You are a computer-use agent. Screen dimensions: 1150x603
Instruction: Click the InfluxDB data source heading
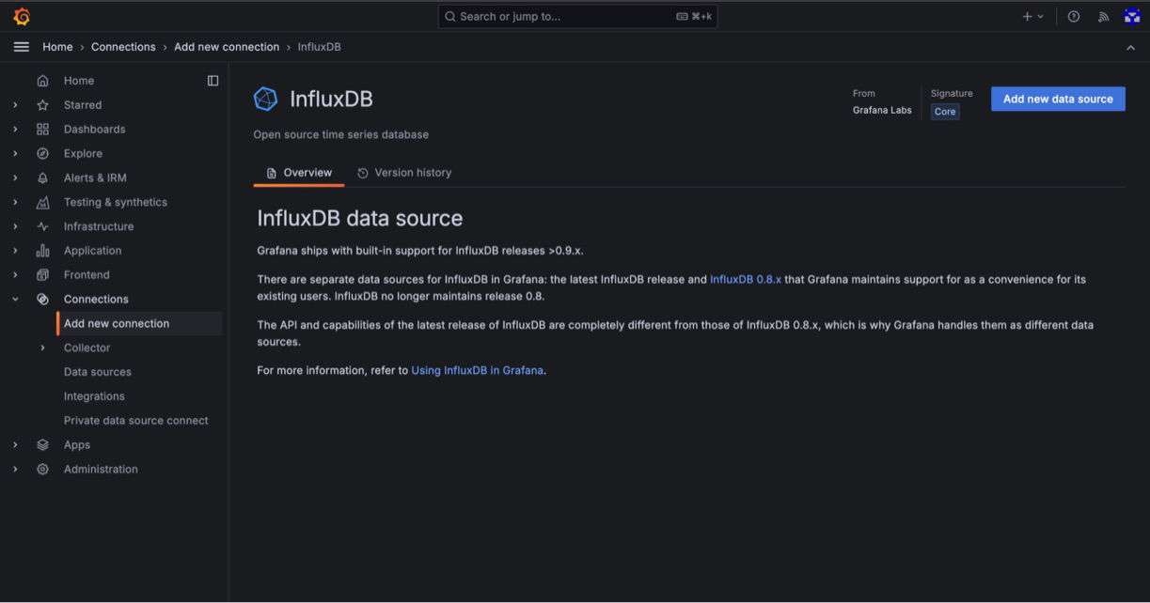click(x=360, y=218)
